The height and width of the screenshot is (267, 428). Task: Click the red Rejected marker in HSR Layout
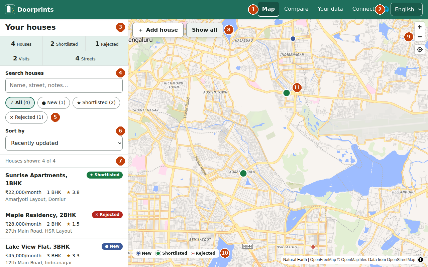313,247
